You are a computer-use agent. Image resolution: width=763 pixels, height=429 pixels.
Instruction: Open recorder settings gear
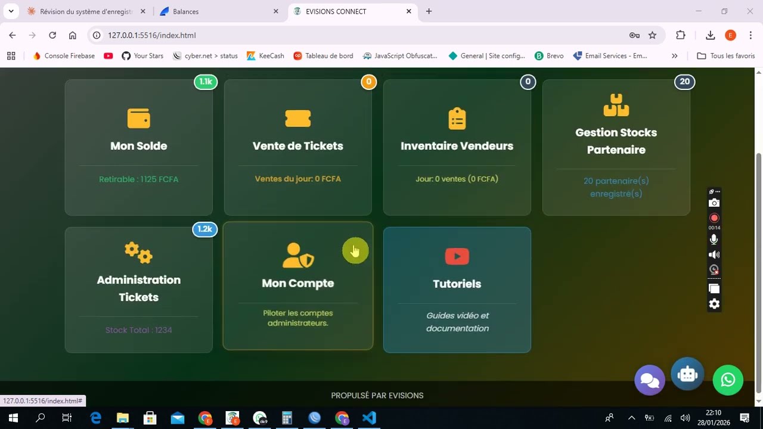714,304
